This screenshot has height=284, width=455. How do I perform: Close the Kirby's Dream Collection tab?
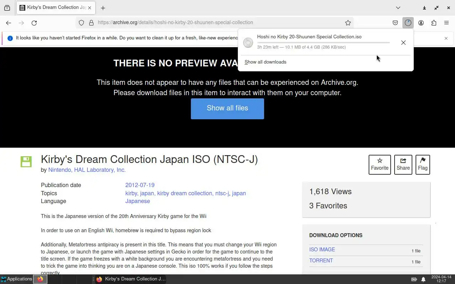click(x=90, y=8)
